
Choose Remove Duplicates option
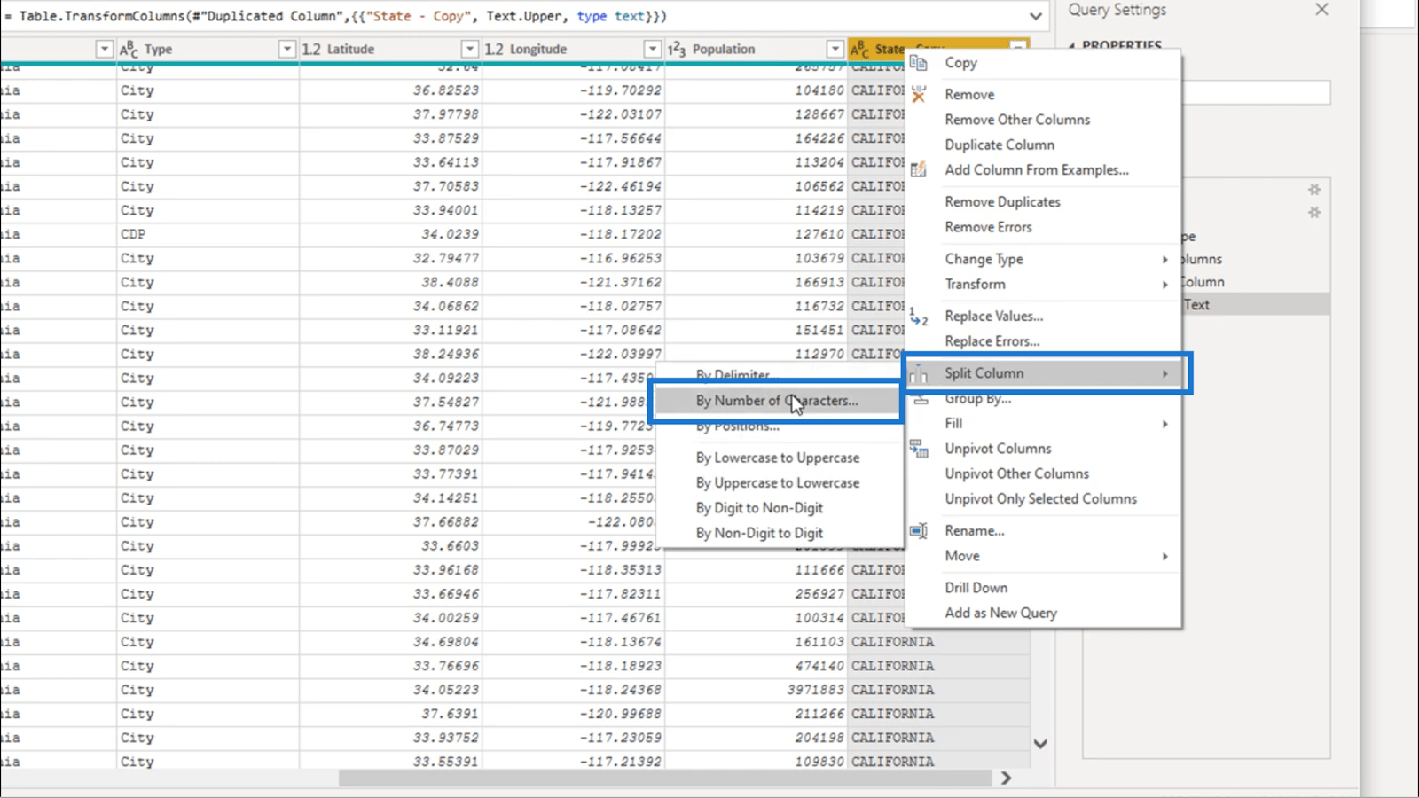[1002, 202]
